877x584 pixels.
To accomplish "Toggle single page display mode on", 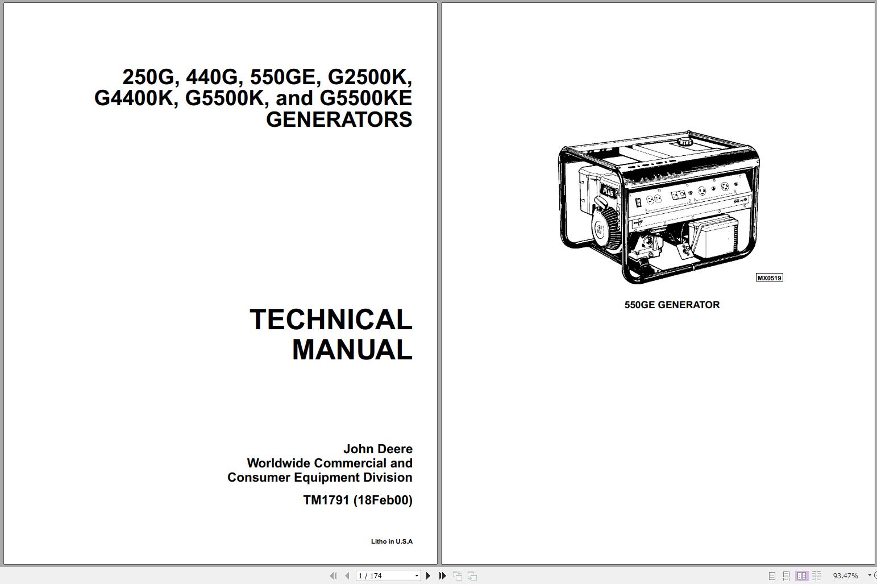I will [772, 575].
